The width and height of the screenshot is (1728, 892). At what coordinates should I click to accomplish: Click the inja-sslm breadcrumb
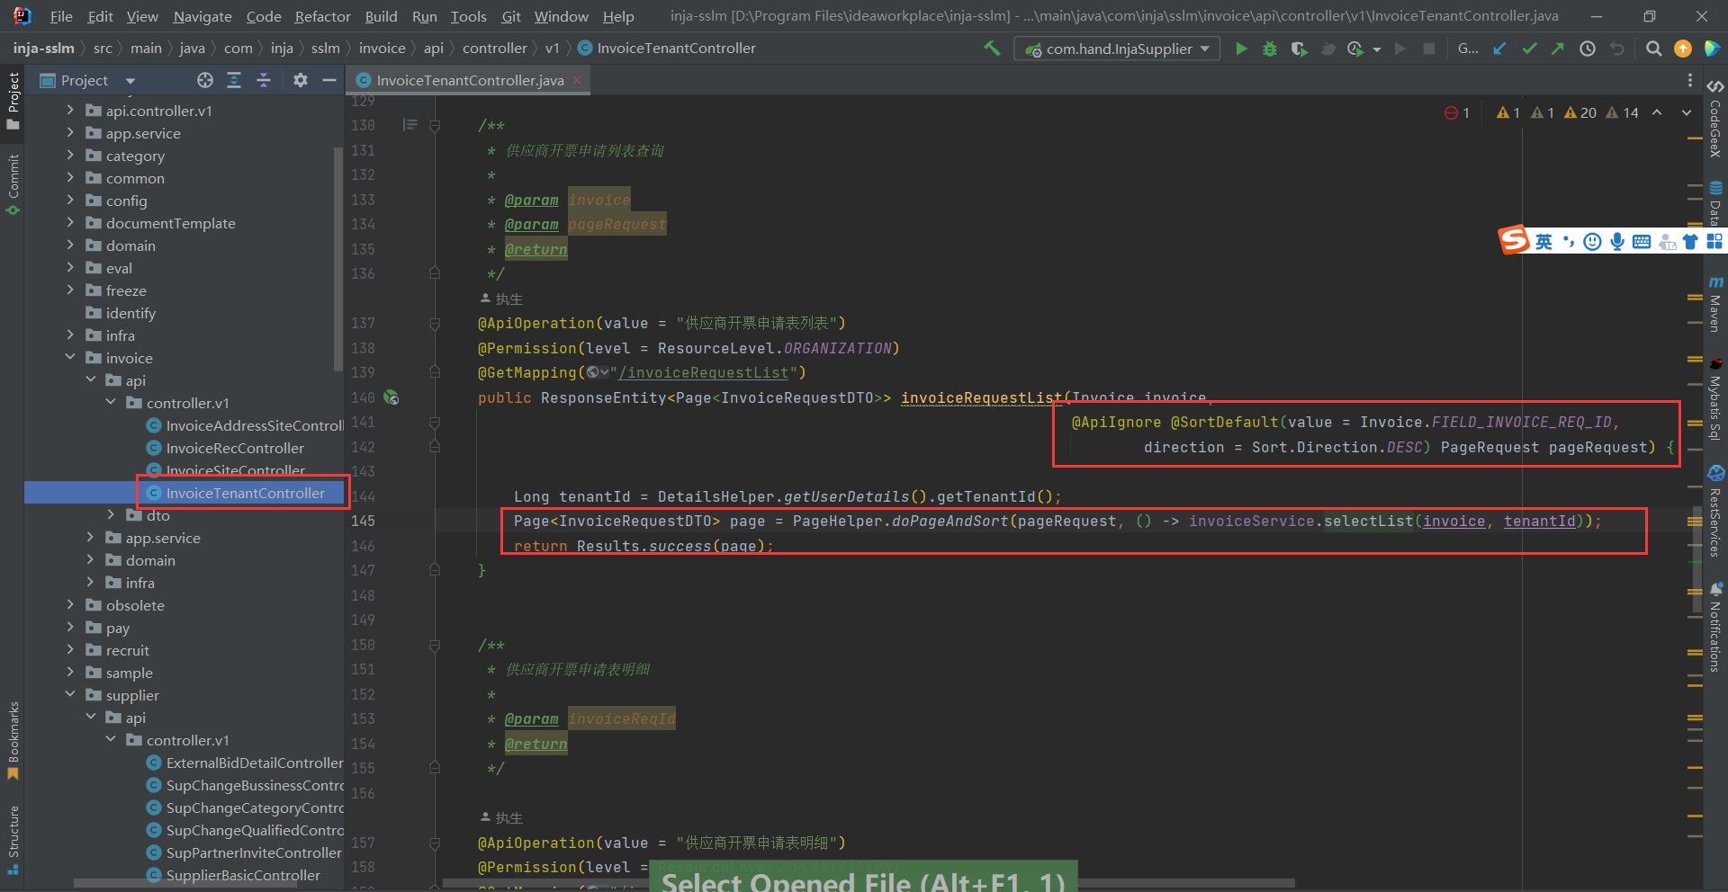pos(44,49)
